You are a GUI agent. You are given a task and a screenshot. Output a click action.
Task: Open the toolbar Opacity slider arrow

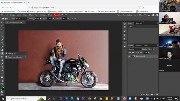coord(40,19)
